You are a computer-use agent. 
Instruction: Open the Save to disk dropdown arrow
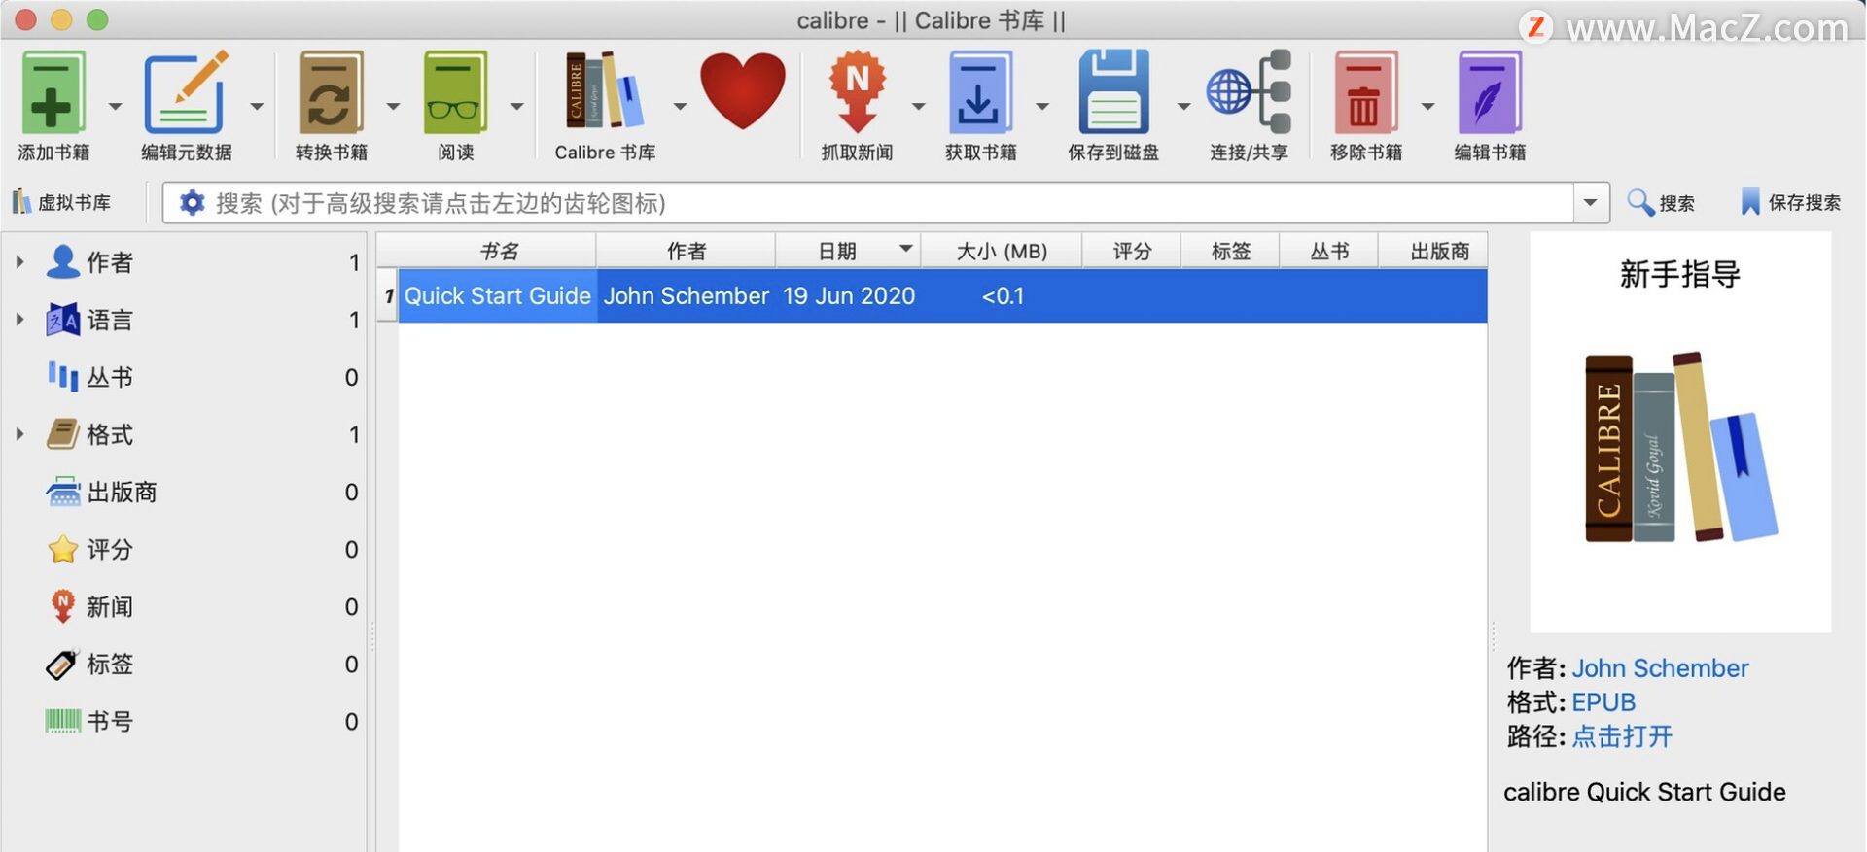click(x=1183, y=106)
